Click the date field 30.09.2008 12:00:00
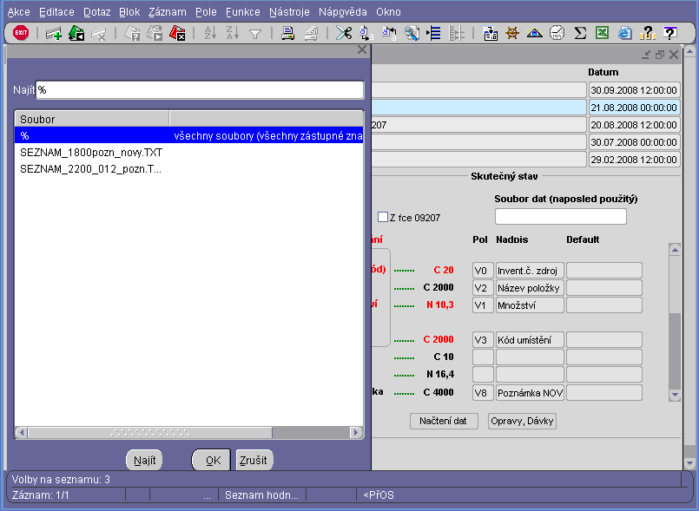Viewport: 699px width, 511px height. [635, 90]
